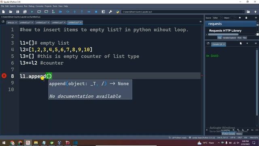Screen dimensions: 259x146
Task: Open Preferences with the wrench icon
Action: 110,12
